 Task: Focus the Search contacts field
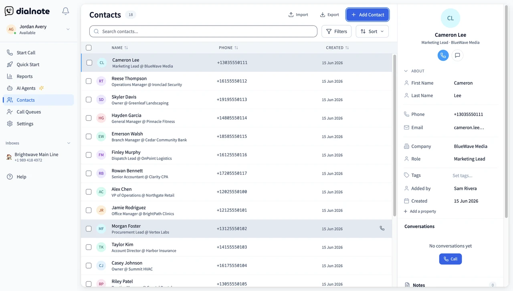(203, 32)
